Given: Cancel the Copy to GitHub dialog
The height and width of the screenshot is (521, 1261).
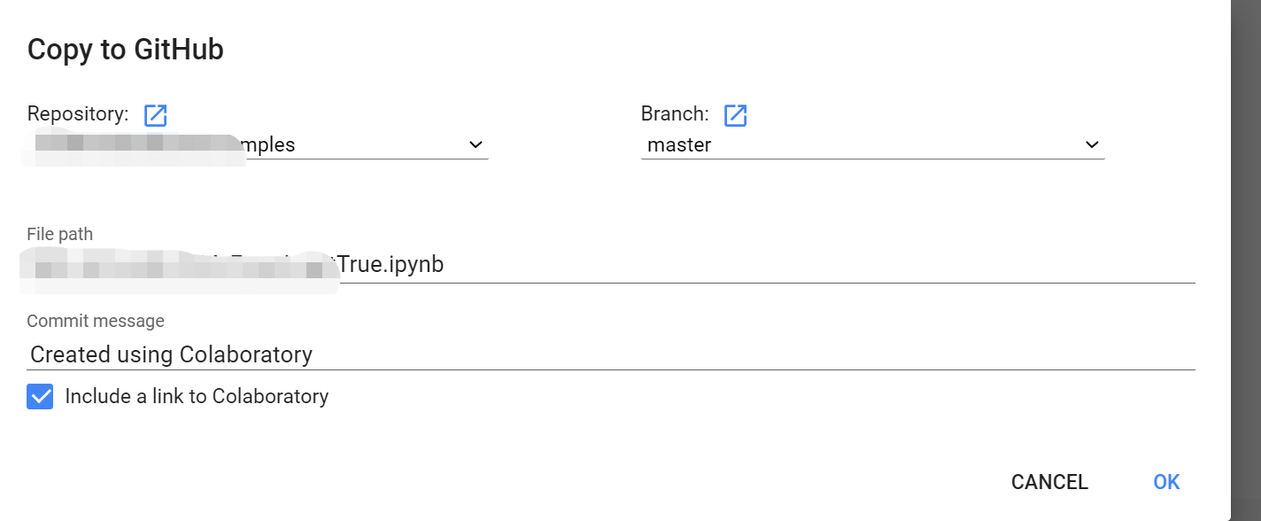Looking at the screenshot, I should pyautogui.click(x=1049, y=481).
